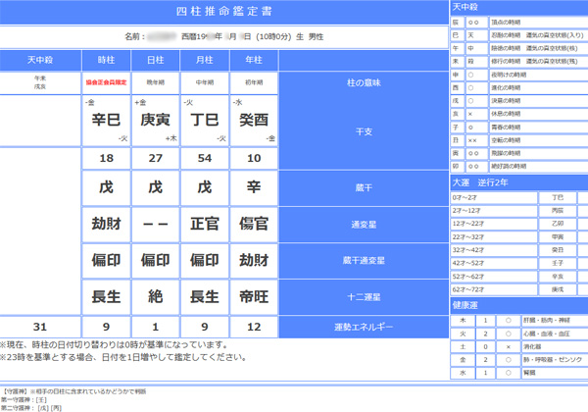
Task: Select the 辛巳 pillar cell
Action: pos(106,120)
